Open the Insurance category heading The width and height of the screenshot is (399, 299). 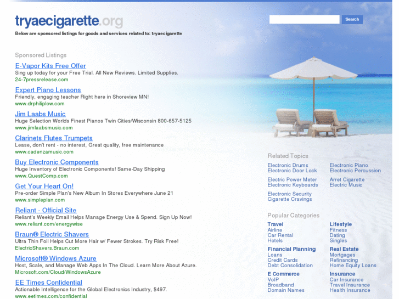[x=342, y=274]
